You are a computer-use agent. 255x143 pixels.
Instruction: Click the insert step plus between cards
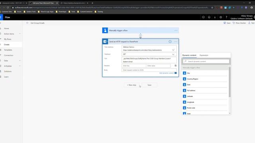point(141,35)
